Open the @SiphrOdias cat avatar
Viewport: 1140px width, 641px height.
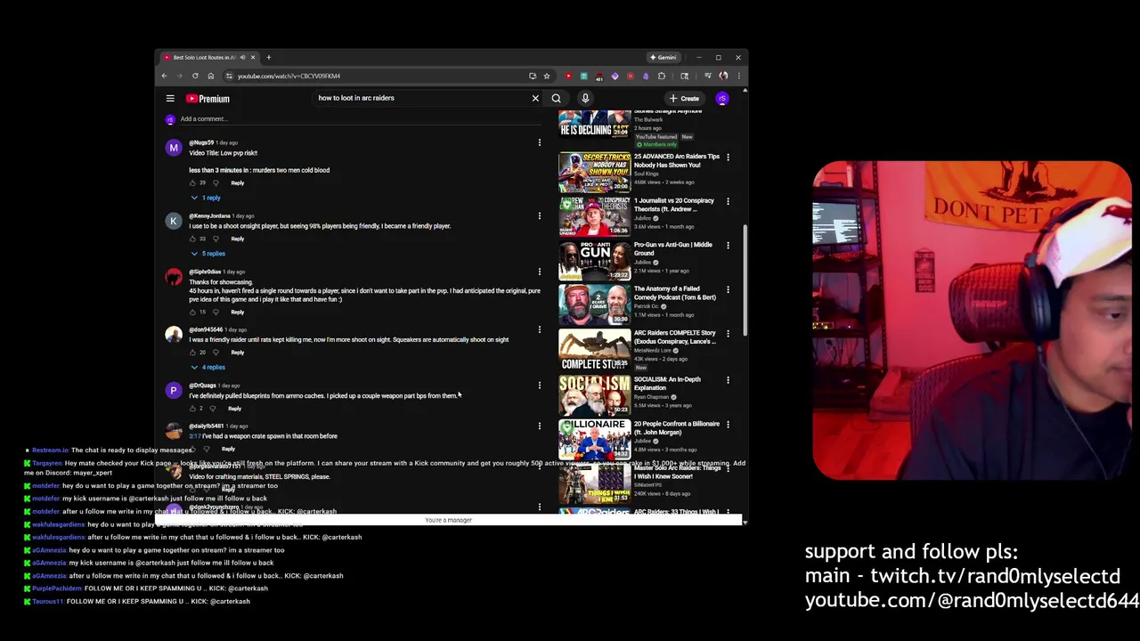point(174,277)
